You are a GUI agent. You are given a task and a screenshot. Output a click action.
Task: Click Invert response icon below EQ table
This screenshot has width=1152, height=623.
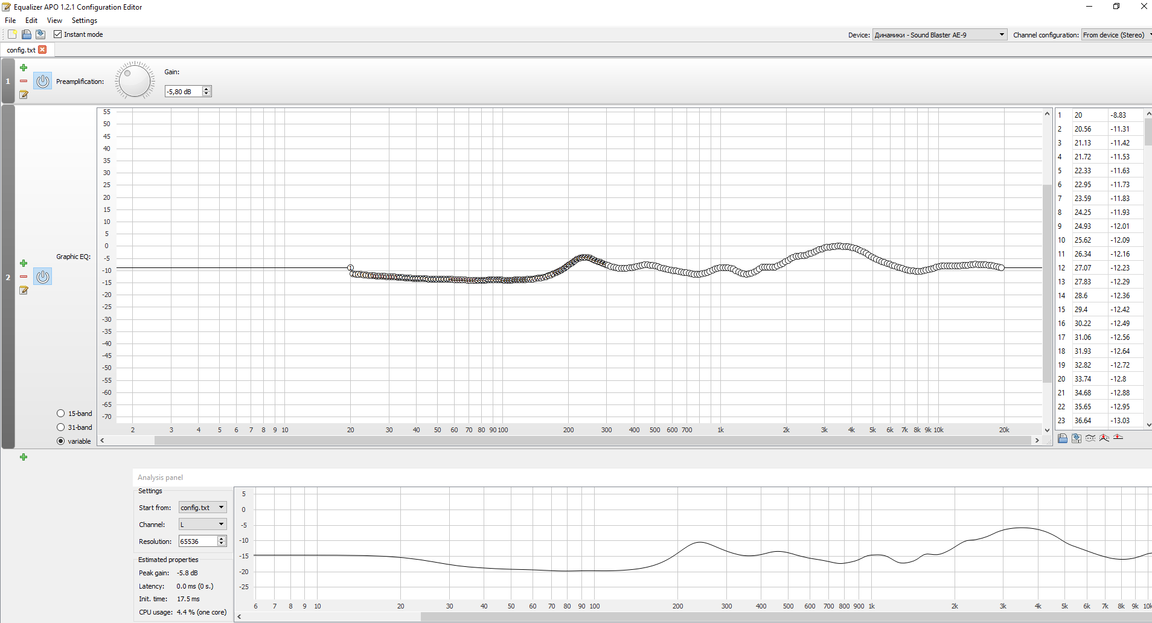[1090, 438]
